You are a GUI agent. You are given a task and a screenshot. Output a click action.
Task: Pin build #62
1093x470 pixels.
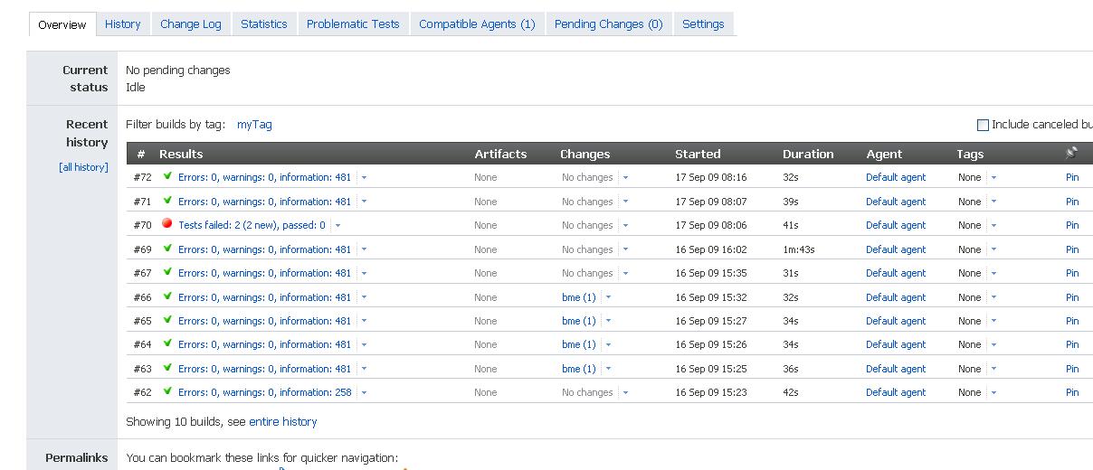(x=1072, y=392)
